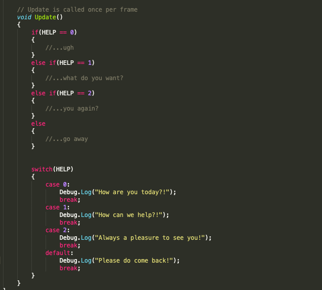Click "Log" on the case 1 line
This screenshot has height=290, width=322.
click(x=86, y=215)
